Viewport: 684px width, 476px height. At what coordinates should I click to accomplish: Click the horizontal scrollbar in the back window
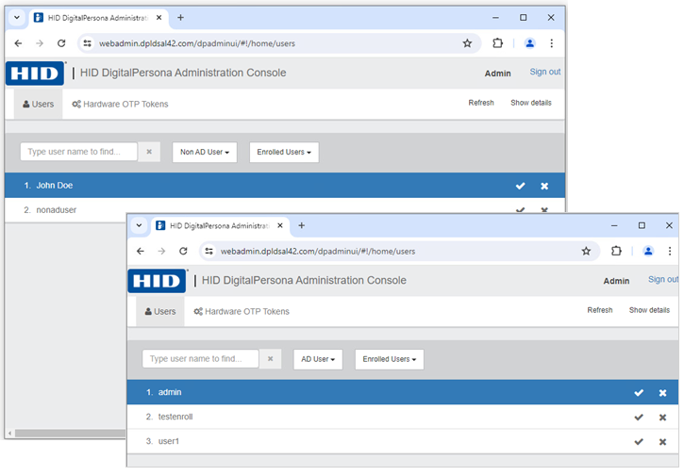[x=66, y=433]
